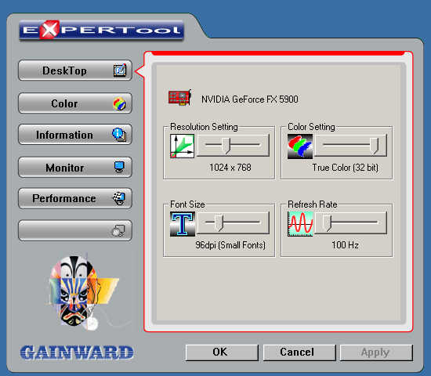Click the red graphics card icon

click(x=180, y=97)
